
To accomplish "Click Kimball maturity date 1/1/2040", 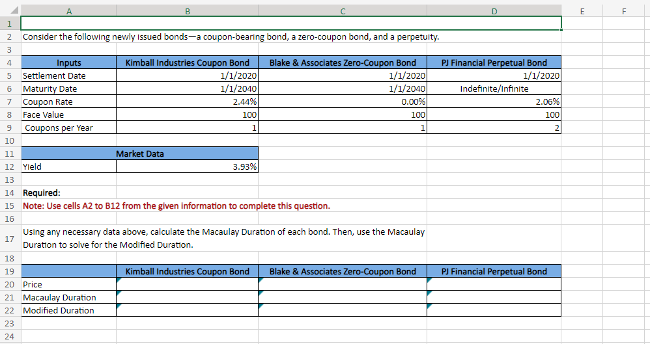I will coord(188,88).
